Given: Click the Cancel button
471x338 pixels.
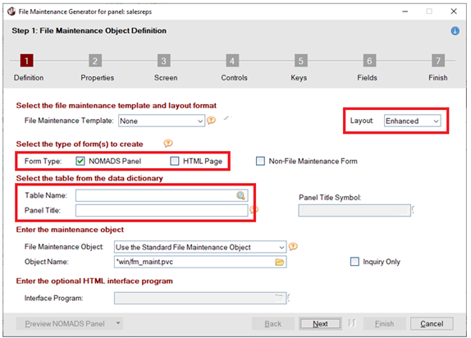Looking at the screenshot, I should pyautogui.click(x=432, y=323).
